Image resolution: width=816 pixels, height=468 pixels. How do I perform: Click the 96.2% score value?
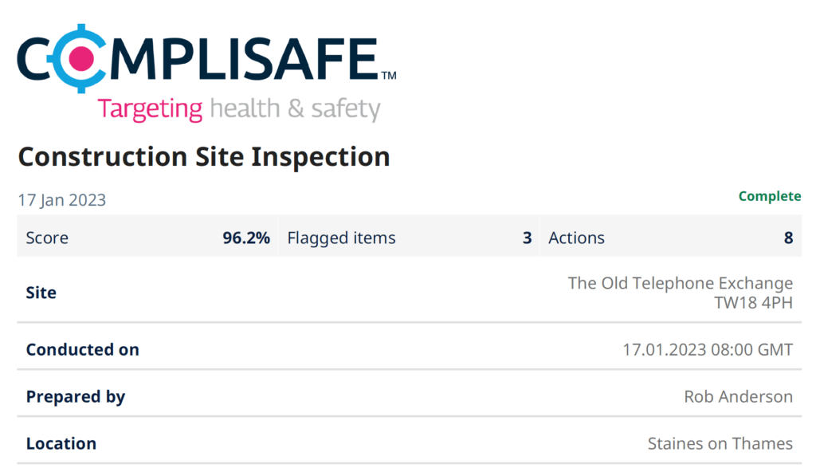pos(246,238)
